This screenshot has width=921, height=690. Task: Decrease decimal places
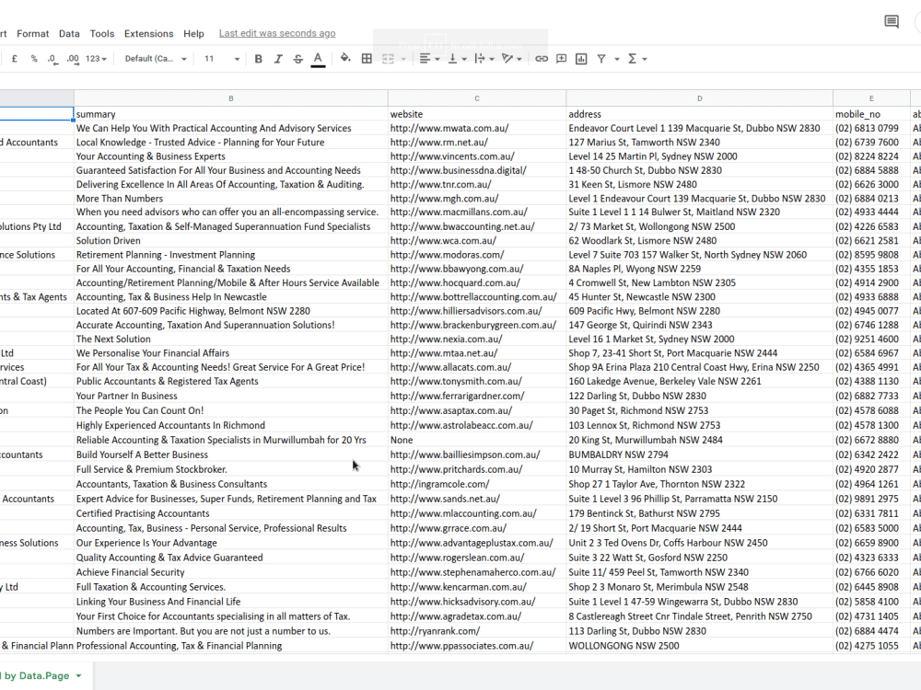coord(52,59)
